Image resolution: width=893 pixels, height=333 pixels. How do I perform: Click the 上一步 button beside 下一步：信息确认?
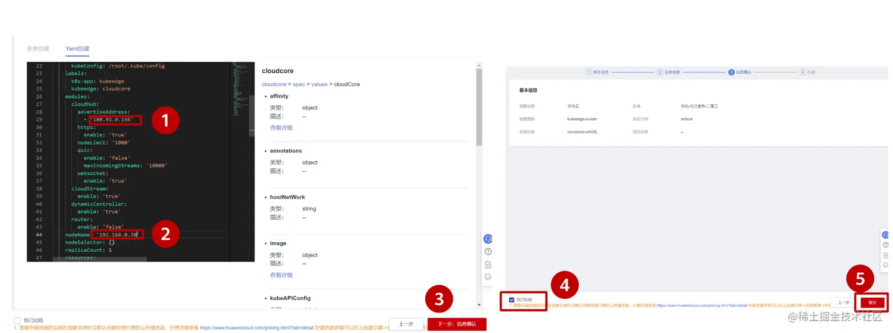[x=406, y=324]
